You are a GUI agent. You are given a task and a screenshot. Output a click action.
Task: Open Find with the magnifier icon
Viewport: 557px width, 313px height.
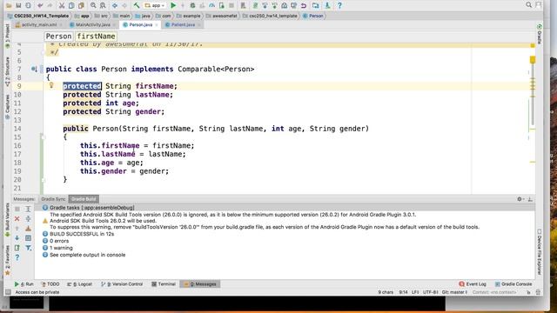[93, 5]
